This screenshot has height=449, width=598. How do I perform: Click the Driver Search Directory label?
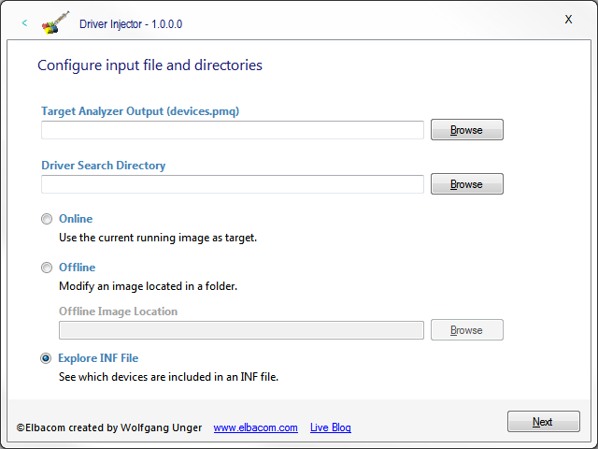click(x=103, y=166)
